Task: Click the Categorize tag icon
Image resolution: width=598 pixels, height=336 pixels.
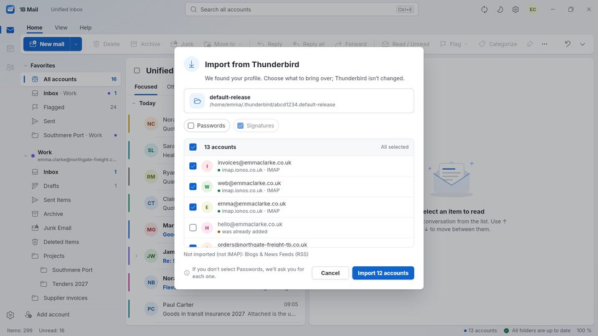Action: [x=482, y=44]
